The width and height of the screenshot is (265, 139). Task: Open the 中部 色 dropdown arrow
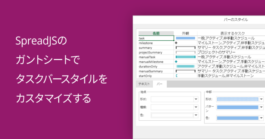(x=261, y=118)
